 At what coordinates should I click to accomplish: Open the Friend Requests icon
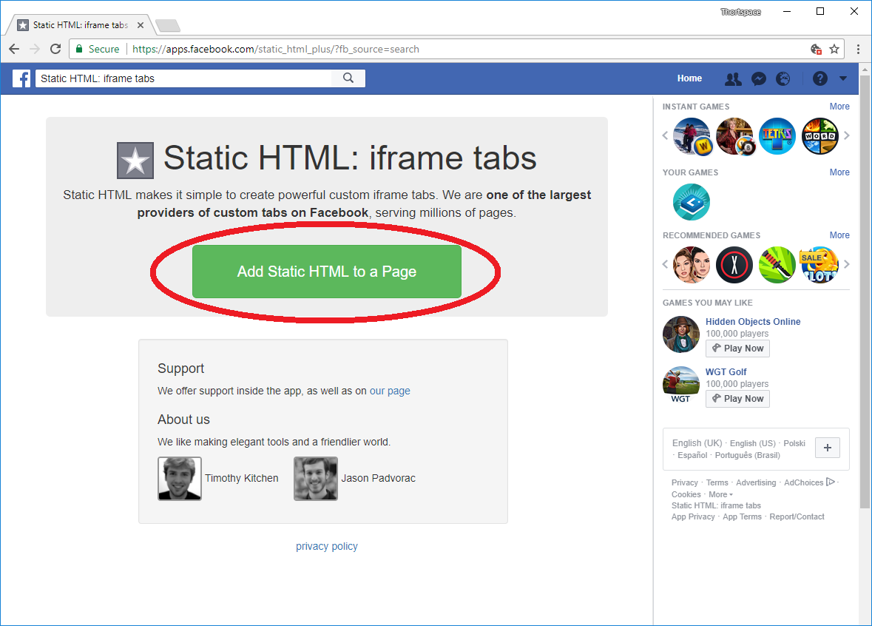(x=733, y=78)
